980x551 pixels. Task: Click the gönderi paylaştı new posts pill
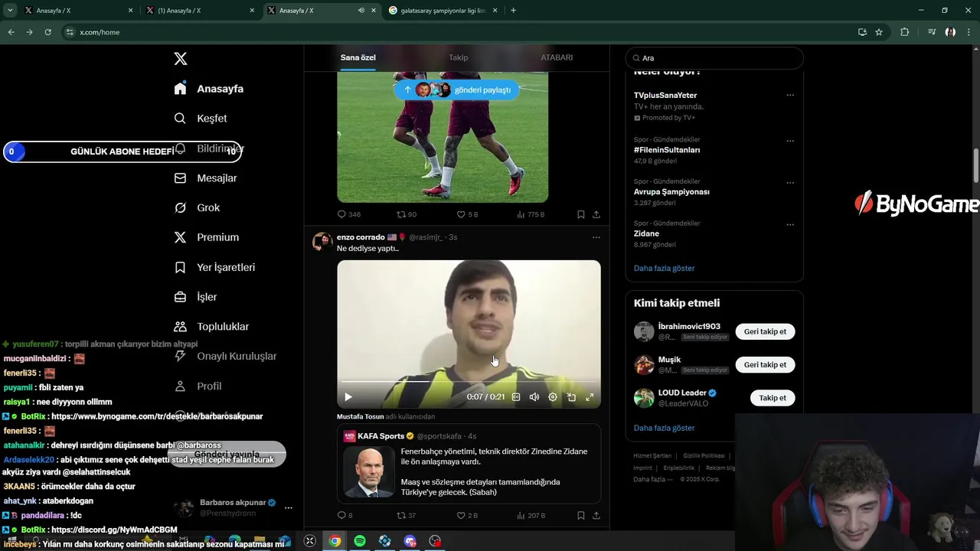pyautogui.click(x=457, y=90)
